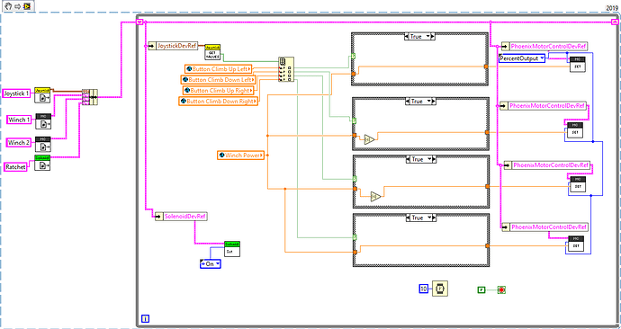Click the numeric constant 10
Image resolution: width=621 pixels, height=329 pixels.
[424, 289]
